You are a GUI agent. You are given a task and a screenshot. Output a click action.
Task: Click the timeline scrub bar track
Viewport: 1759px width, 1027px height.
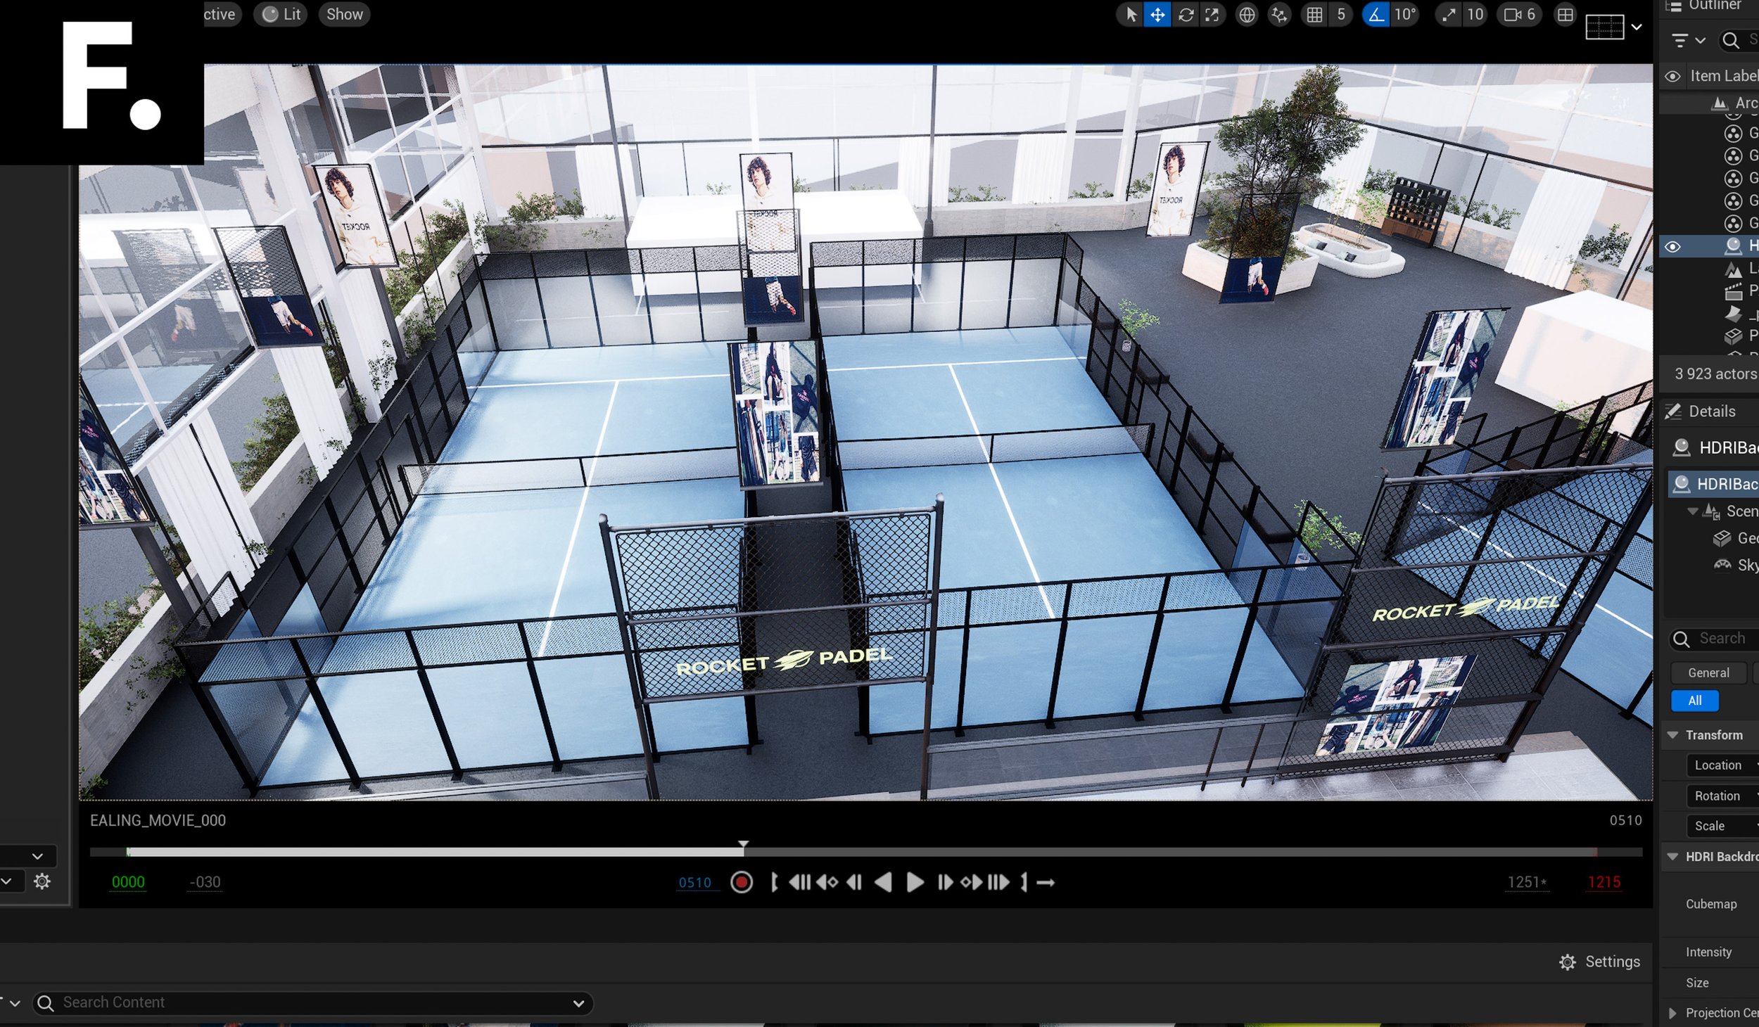coord(865,852)
